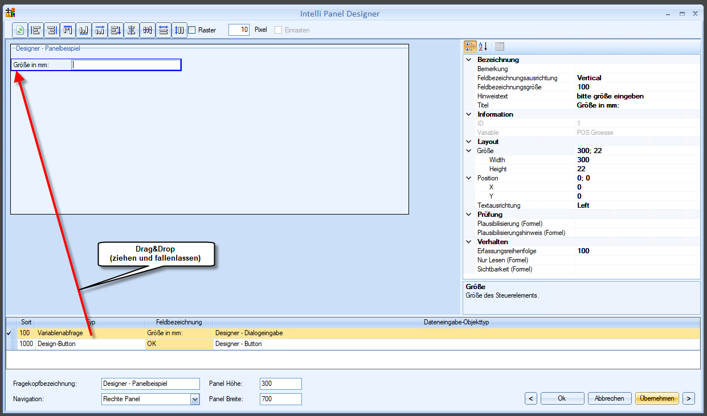Click the X position property row
The width and height of the screenshot is (707, 416).
point(582,187)
